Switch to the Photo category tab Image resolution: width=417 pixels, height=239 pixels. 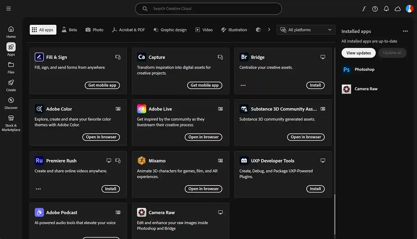[94, 30]
